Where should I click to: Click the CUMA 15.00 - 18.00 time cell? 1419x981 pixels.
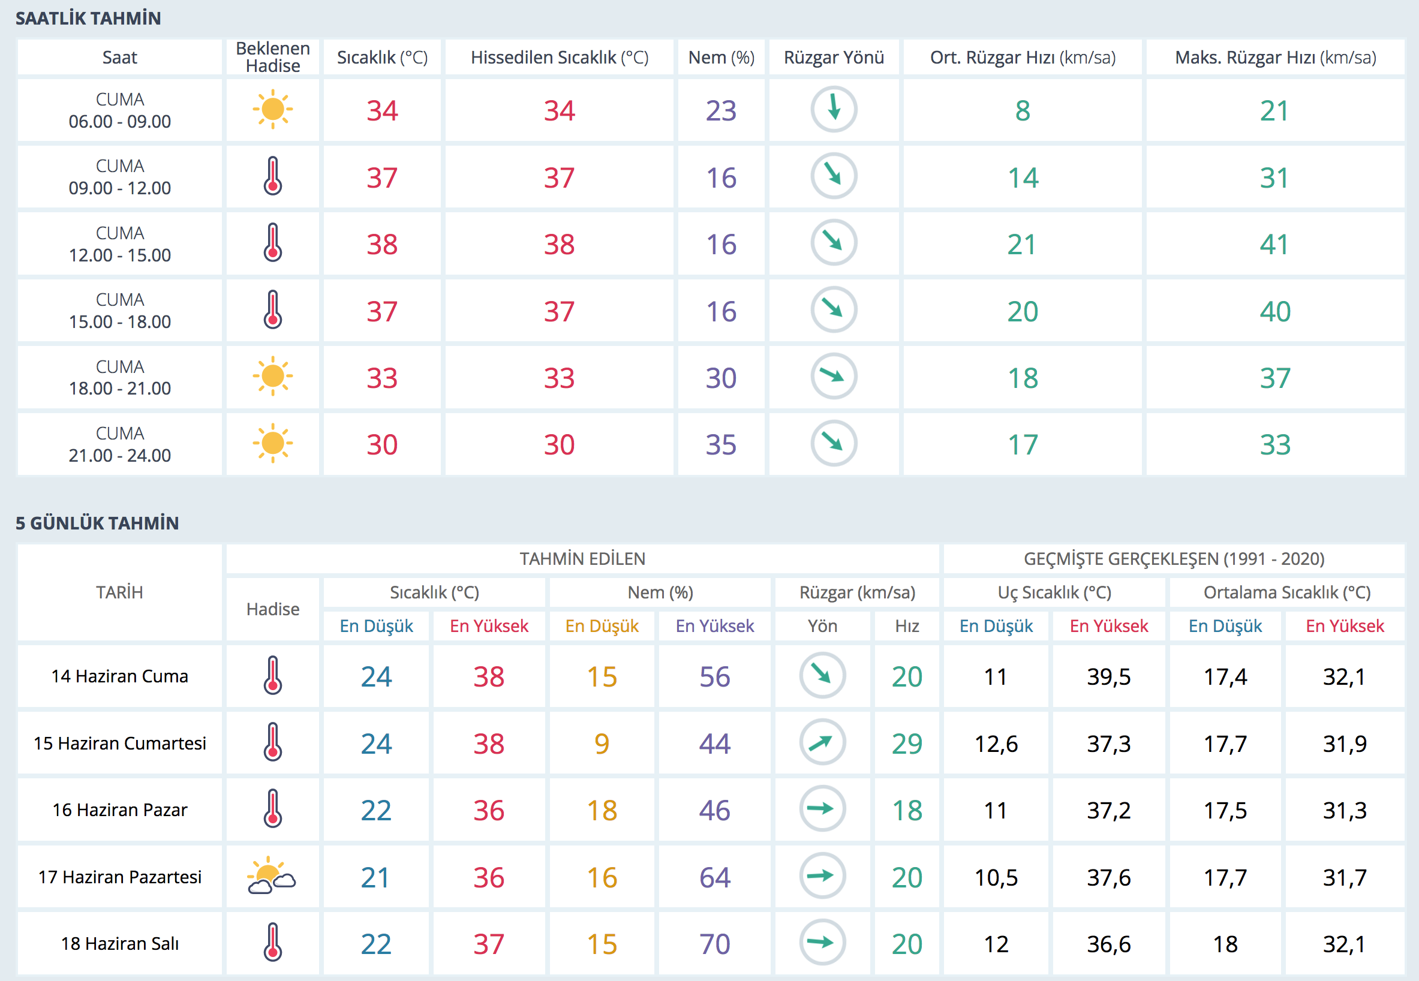(119, 311)
